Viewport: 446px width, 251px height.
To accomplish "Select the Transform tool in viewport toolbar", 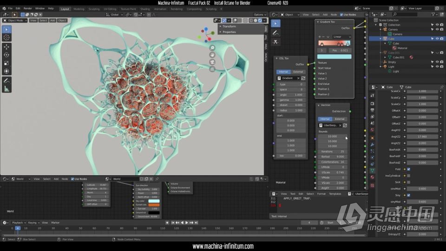I will coord(7,71).
